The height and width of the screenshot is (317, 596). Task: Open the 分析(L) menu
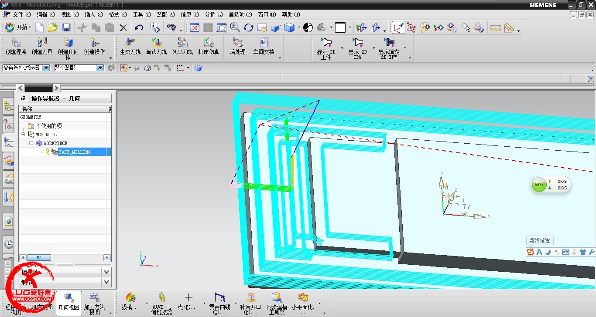pyautogui.click(x=213, y=14)
